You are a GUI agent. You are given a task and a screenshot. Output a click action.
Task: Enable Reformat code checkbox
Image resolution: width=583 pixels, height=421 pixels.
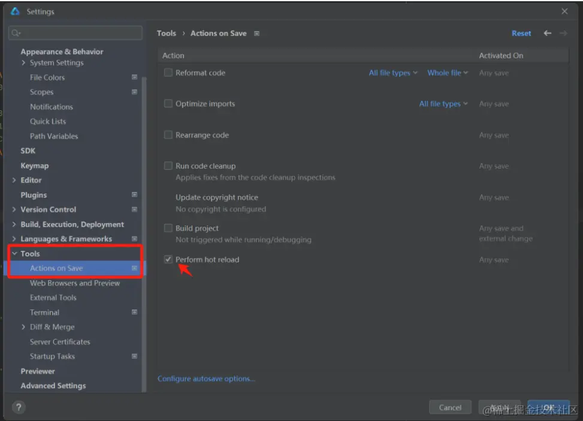click(168, 73)
